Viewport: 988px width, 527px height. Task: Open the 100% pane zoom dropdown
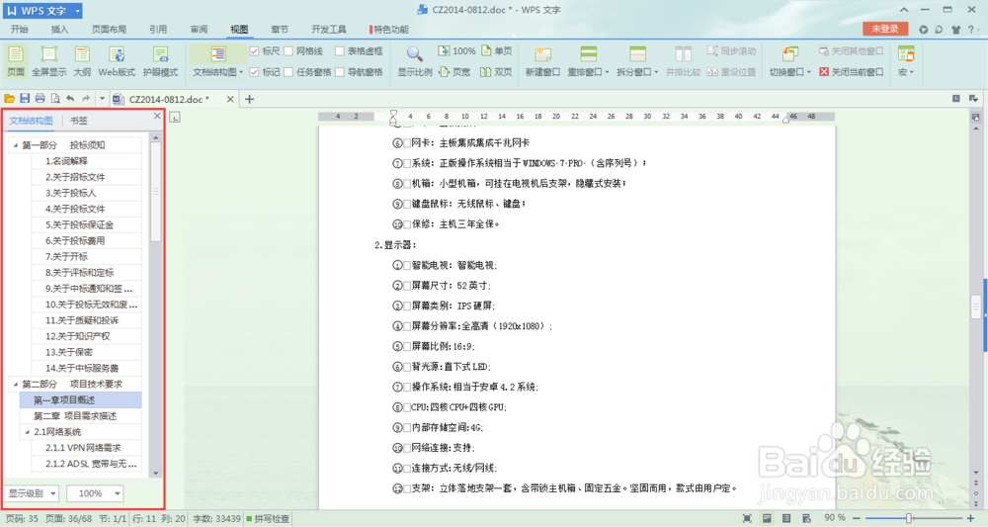click(95, 493)
